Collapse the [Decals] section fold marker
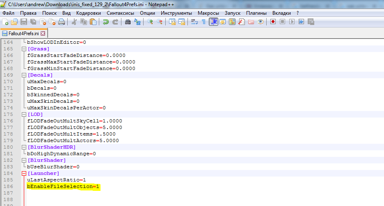The image size is (384, 206). pyautogui.click(x=24, y=75)
